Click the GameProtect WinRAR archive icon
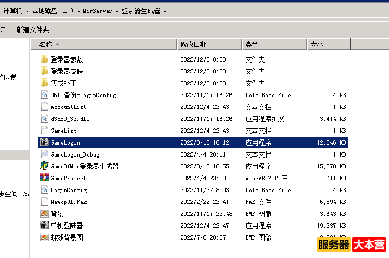The image size is (389, 258). click(x=44, y=178)
